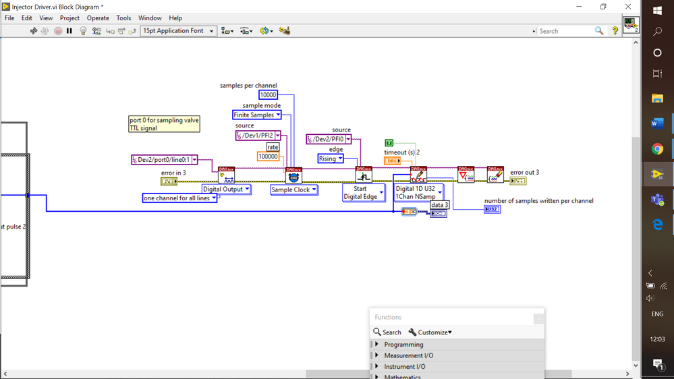Open Google Chrome from the taskbar
674x379 pixels.
point(657,149)
